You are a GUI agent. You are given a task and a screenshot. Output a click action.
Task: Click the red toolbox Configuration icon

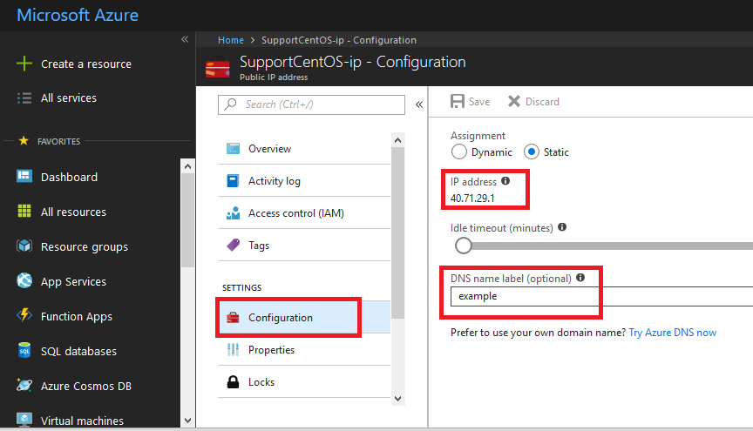[233, 317]
